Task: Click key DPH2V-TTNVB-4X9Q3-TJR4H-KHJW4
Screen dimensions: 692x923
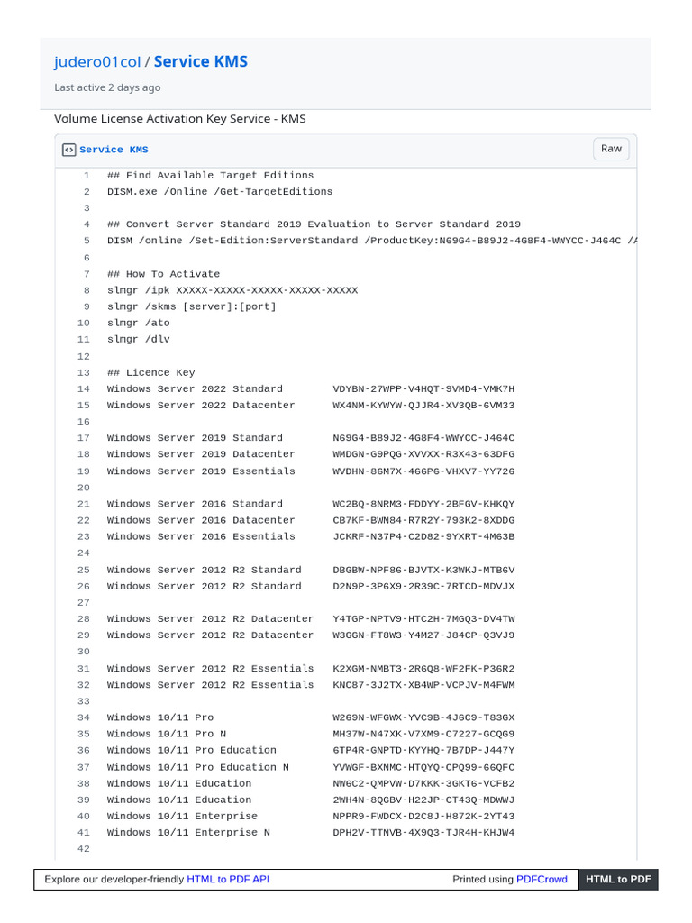Action: pyautogui.click(x=423, y=833)
